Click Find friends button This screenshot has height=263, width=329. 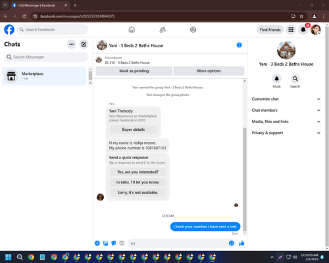click(270, 30)
